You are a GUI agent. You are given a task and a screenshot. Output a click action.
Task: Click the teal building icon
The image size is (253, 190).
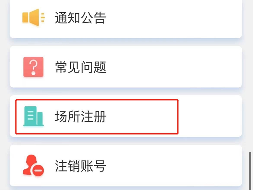[33, 117]
